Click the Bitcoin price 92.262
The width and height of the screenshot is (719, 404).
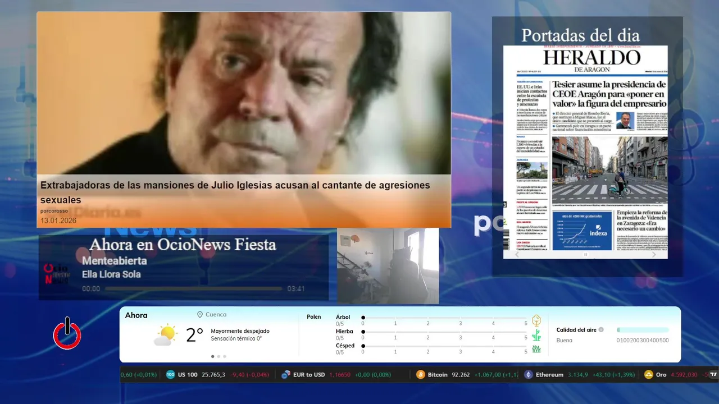(460, 374)
